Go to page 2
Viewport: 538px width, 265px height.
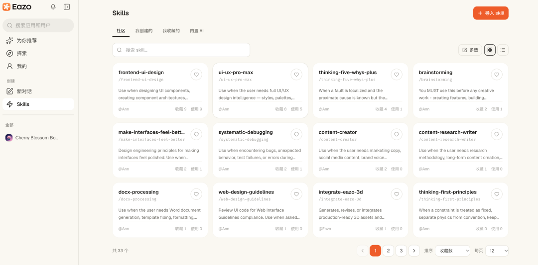click(388, 251)
